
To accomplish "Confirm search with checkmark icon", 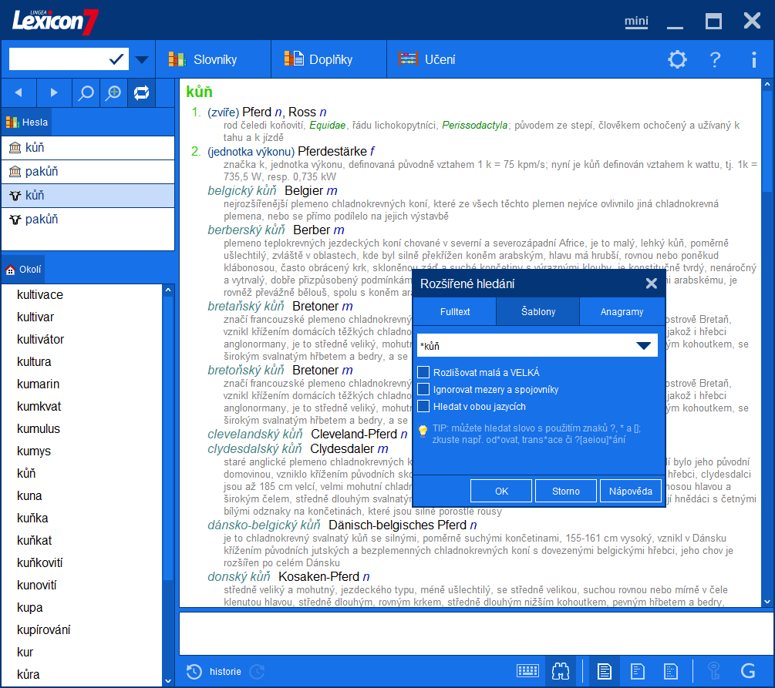I will click(116, 59).
